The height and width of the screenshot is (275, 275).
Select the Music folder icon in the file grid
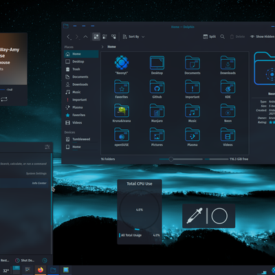(192, 111)
